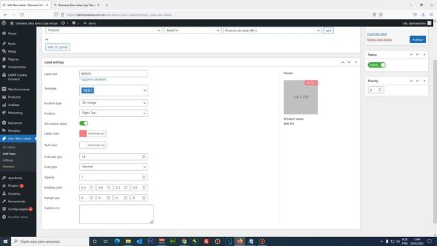Open the Windows Start menu
The image size is (437, 246).
(5, 241)
